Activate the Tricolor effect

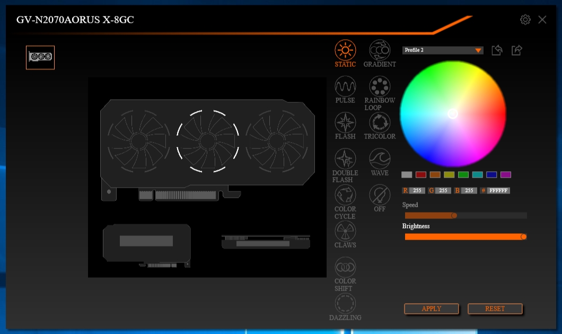[x=380, y=126]
